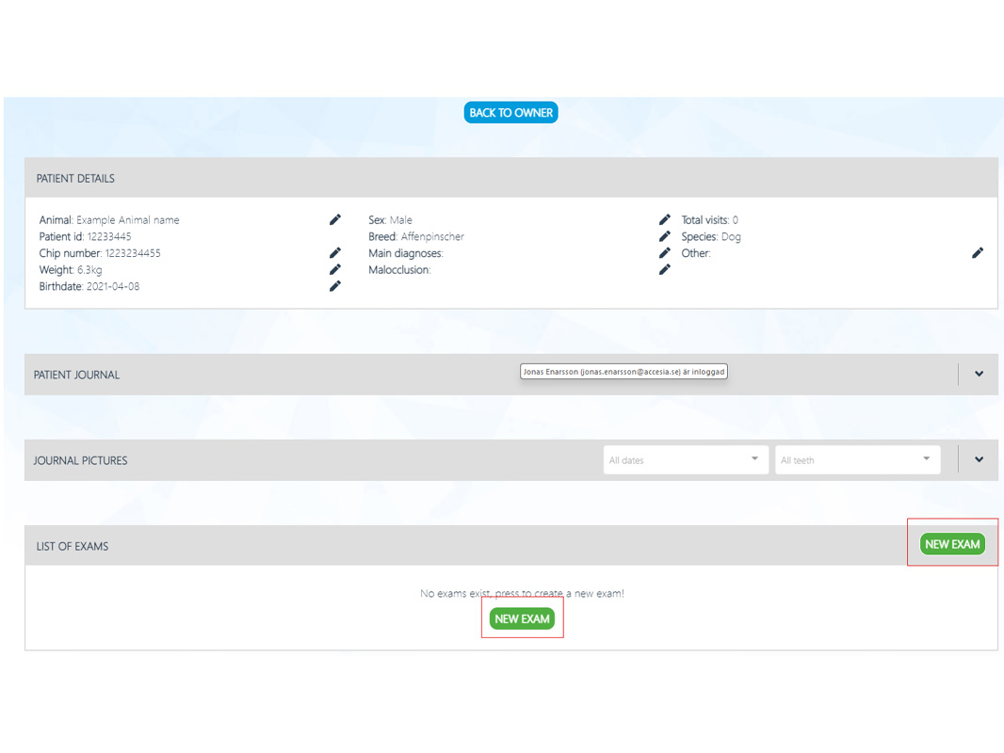Screen dimensions: 1004x753
Task: Edit the Sex field pencil icon
Action: click(x=665, y=219)
